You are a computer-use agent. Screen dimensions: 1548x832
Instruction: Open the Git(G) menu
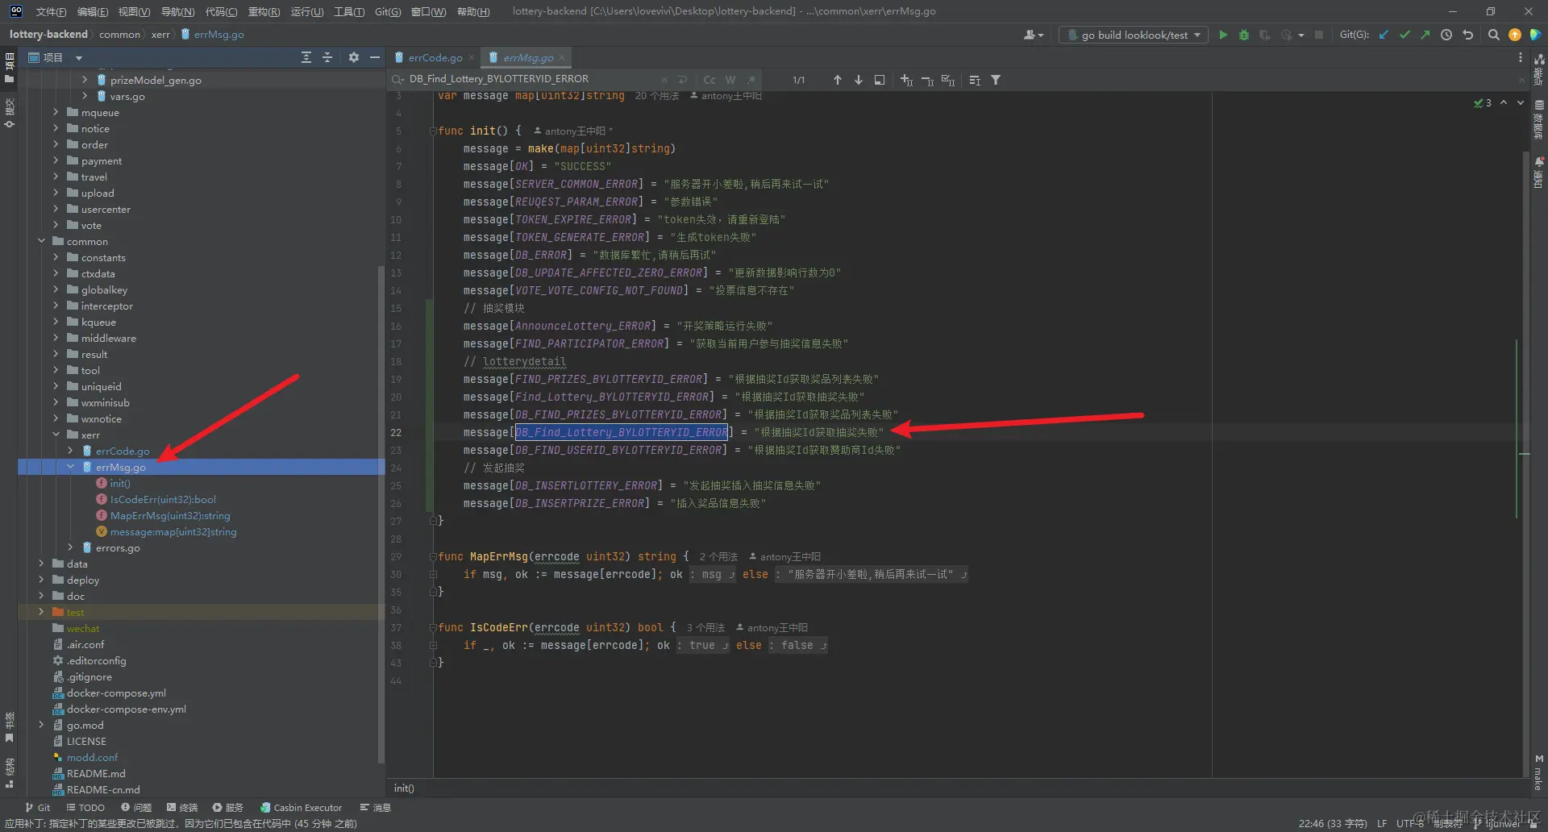[388, 11]
